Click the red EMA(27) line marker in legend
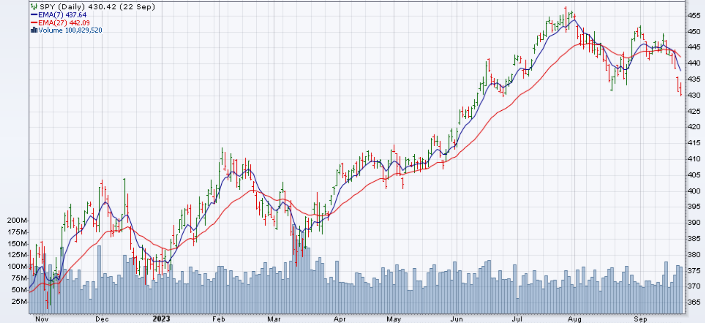 [x=34, y=23]
